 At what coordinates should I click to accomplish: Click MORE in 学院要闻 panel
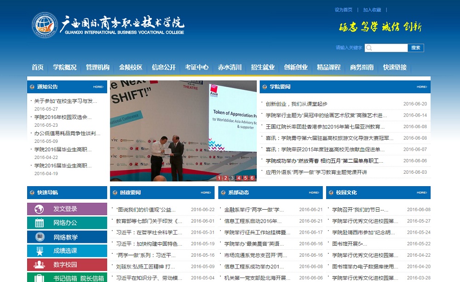422,87
